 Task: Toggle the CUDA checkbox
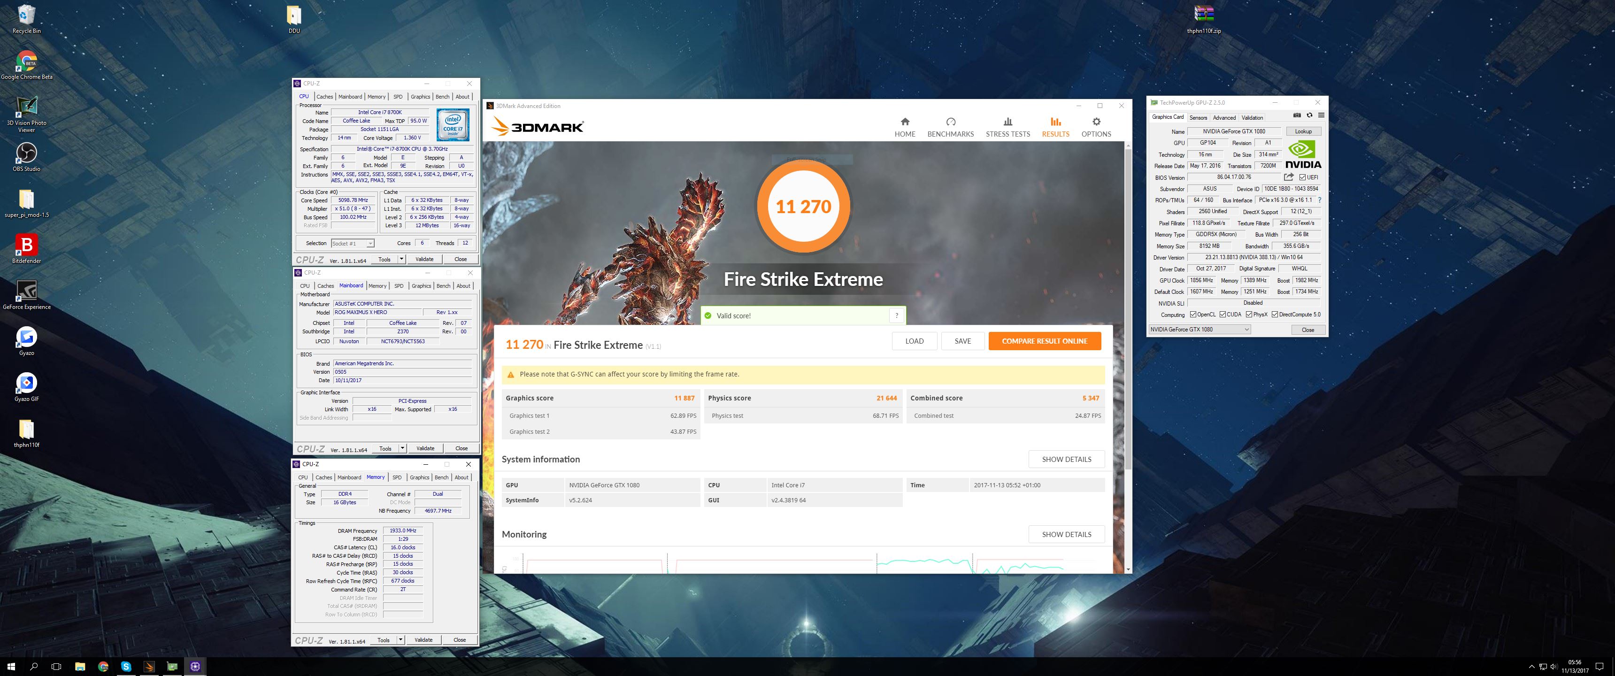(1223, 315)
